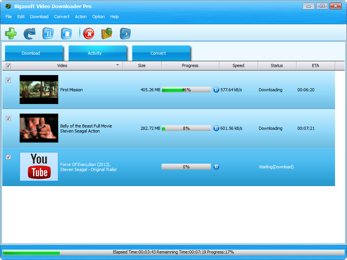Click 'Force Of Execution (2013)' title text
This screenshot has height=260, width=347.
86,164
